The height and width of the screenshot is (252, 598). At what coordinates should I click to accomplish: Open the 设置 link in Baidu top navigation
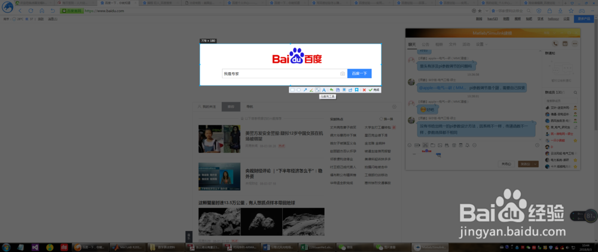pos(566,19)
